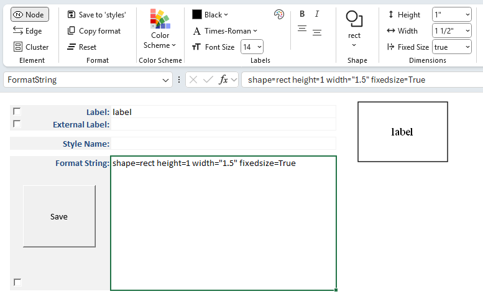Click the Copy format button

(94, 30)
